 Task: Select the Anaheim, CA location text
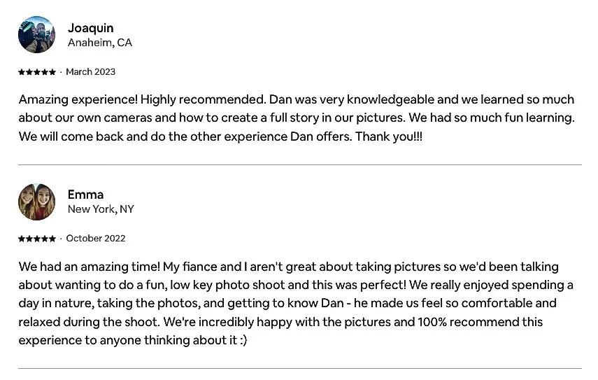coord(100,43)
